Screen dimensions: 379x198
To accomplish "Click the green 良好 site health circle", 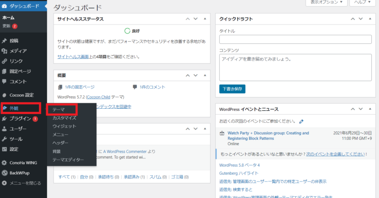I will click(127, 31).
